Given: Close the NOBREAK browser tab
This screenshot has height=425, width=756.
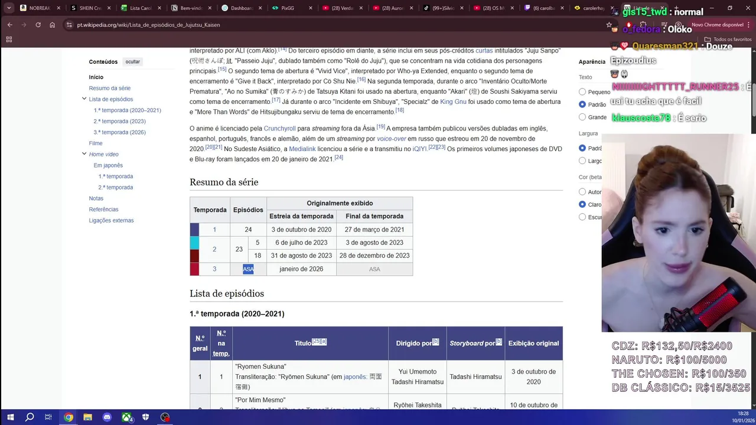Looking at the screenshot, I should tap(58, 8).
